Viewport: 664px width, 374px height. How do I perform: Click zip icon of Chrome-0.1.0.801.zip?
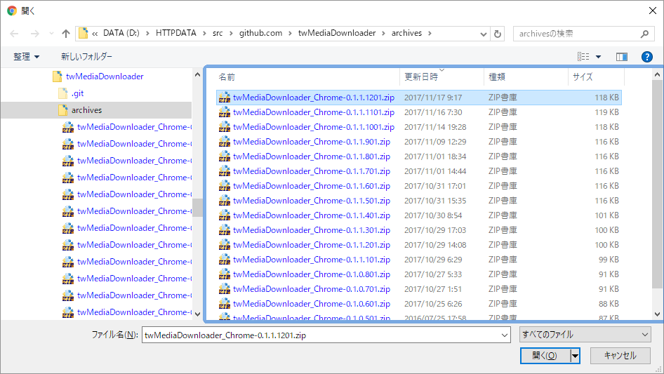click(225, 274)
